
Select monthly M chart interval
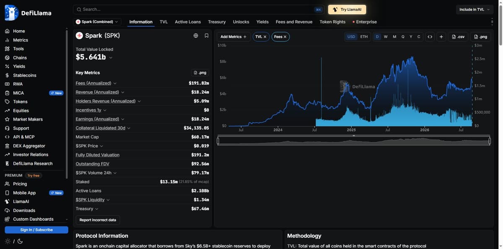(394, 37)
